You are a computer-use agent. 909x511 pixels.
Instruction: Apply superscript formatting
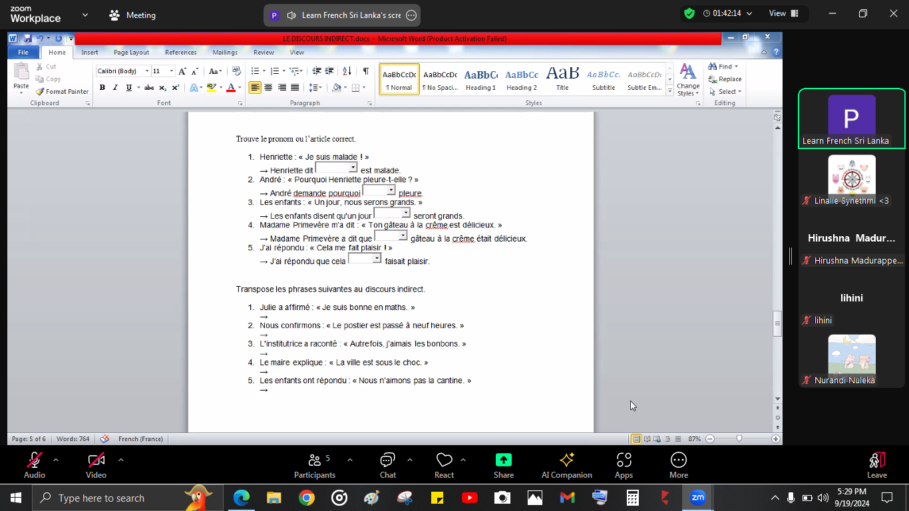click(176, 87)
